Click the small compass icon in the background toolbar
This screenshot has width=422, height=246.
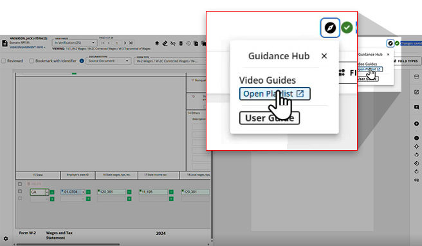point(390,43)
